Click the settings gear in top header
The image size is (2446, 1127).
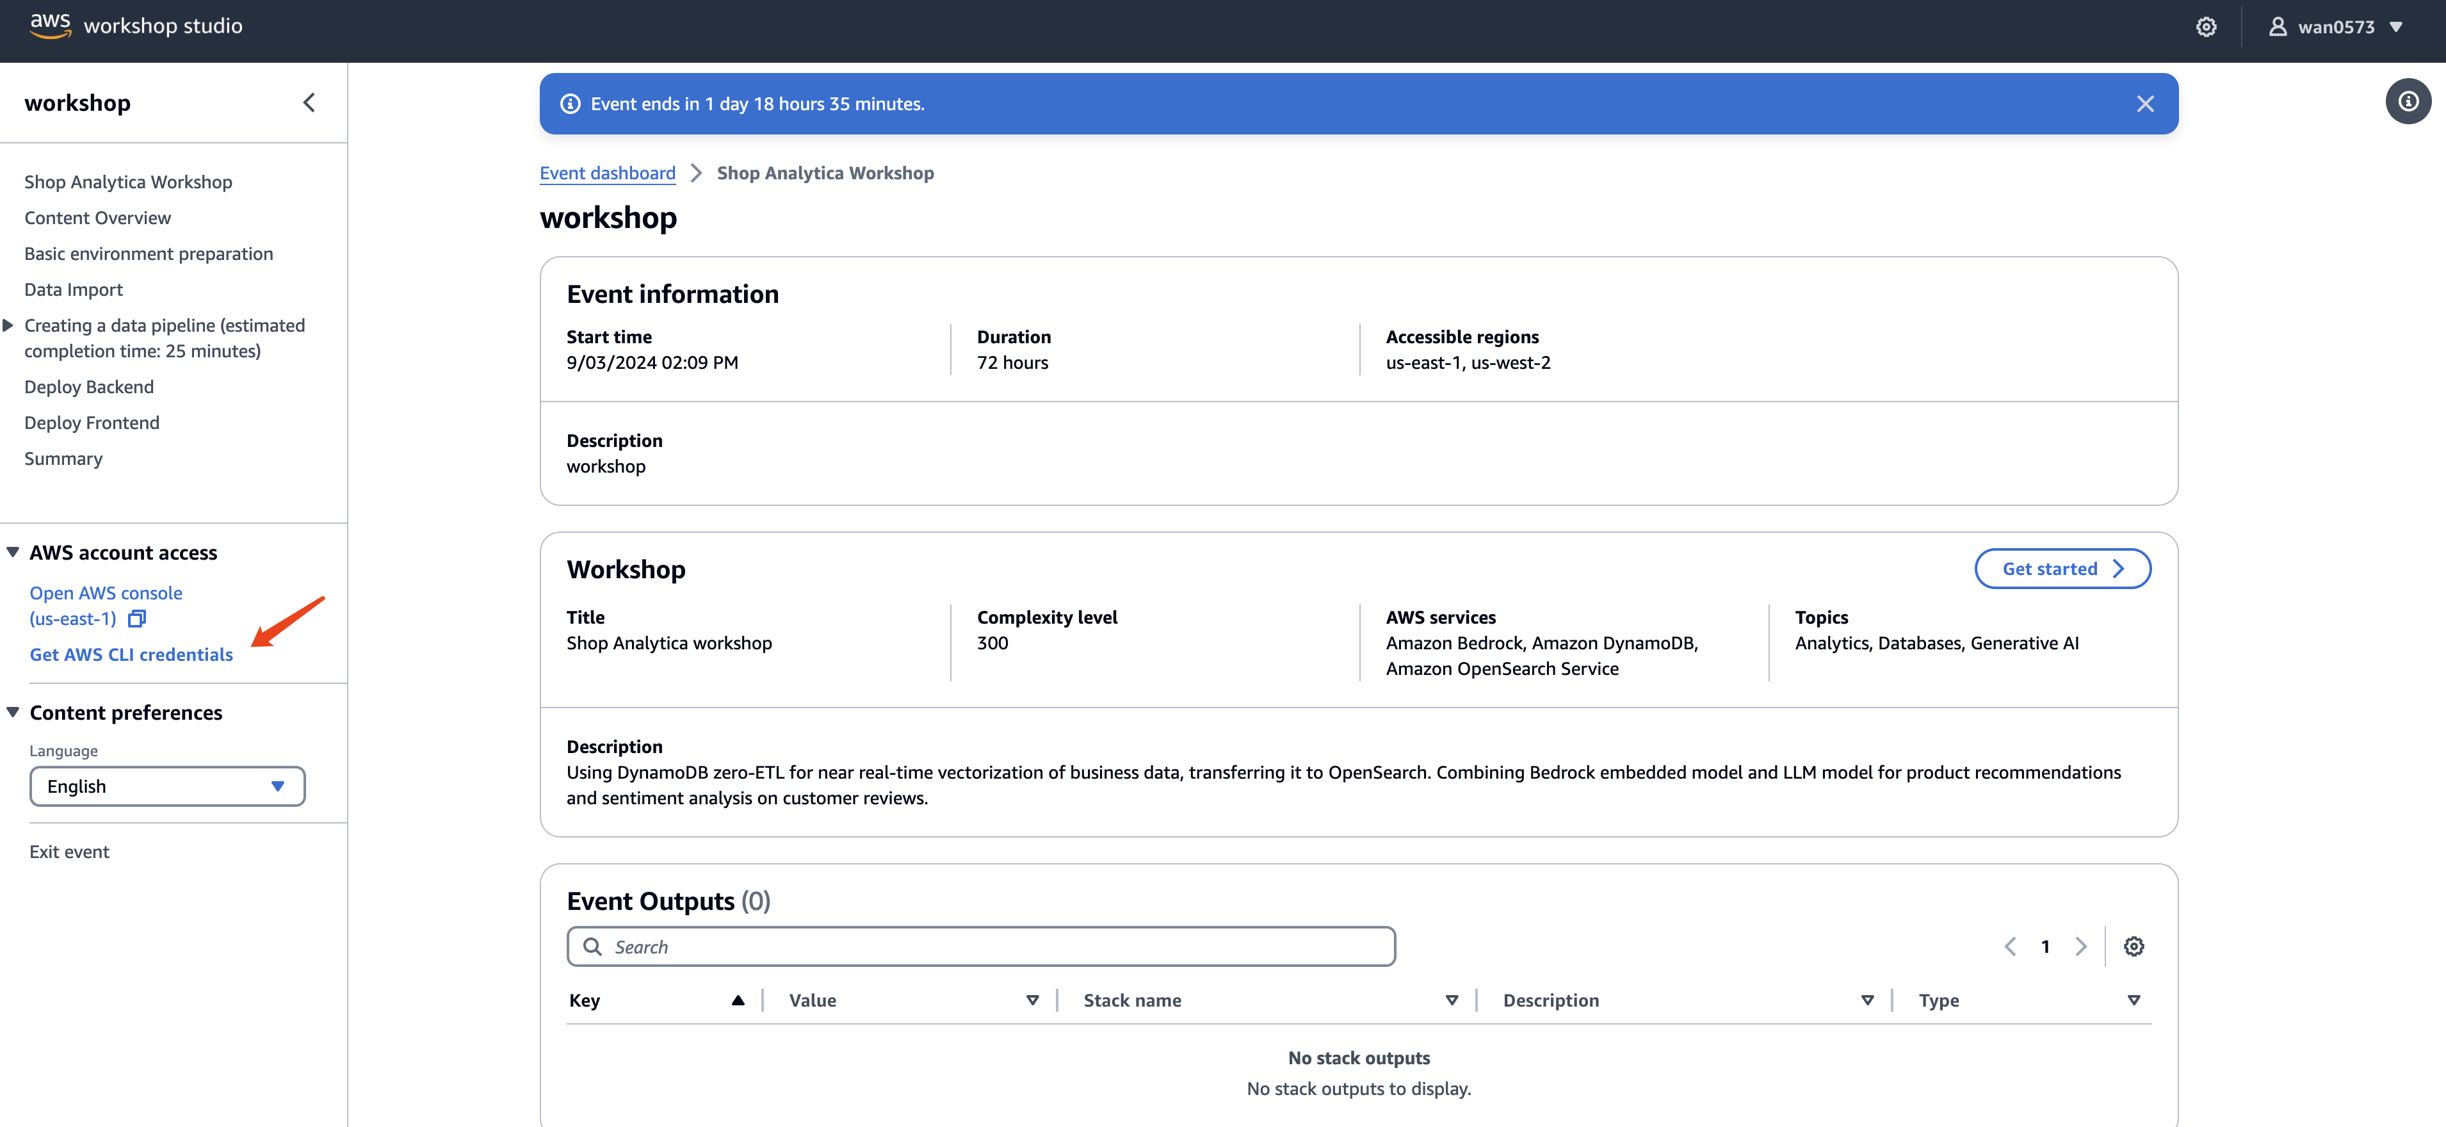tap(2206, 28)
